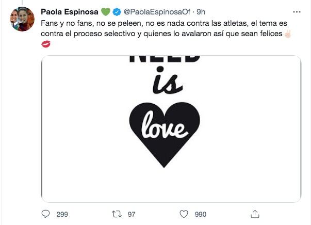Click the retweet arrows icon
311x225 pixels.
(x=116, y=214)
